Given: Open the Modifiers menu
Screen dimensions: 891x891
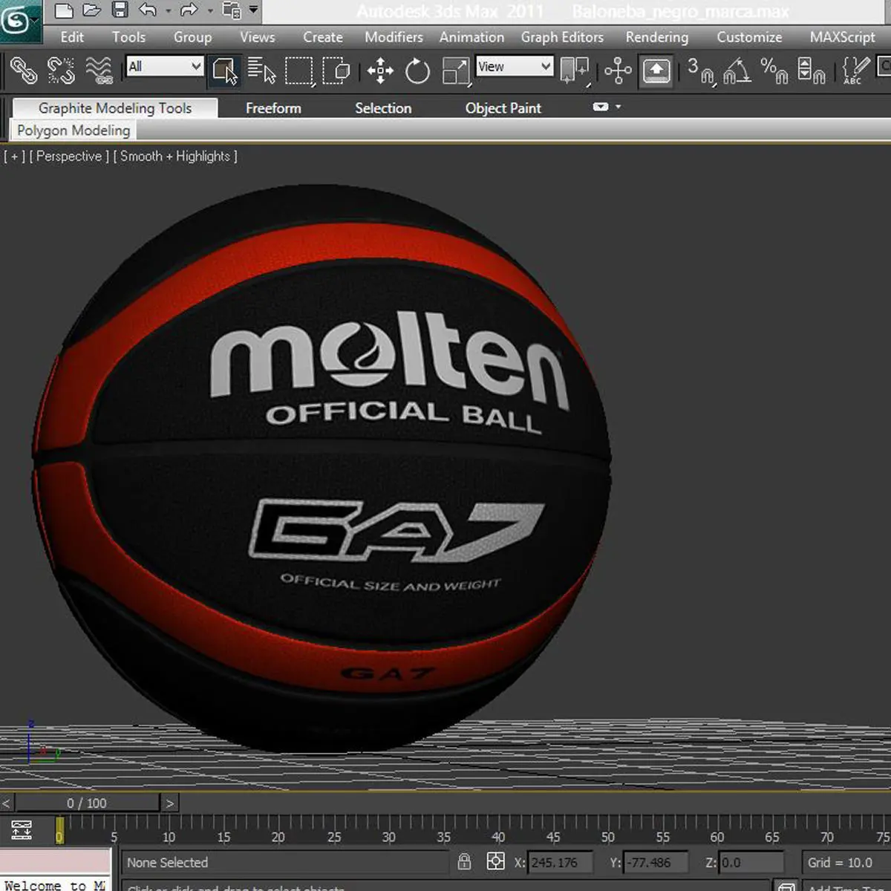Looking at the screenshot, I should 394,37.
